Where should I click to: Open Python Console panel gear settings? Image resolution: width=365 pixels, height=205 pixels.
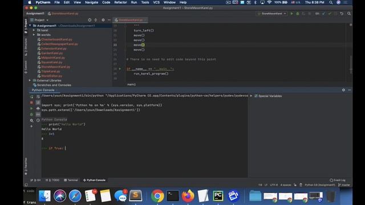pyautogui.click(x=343, y=90)
